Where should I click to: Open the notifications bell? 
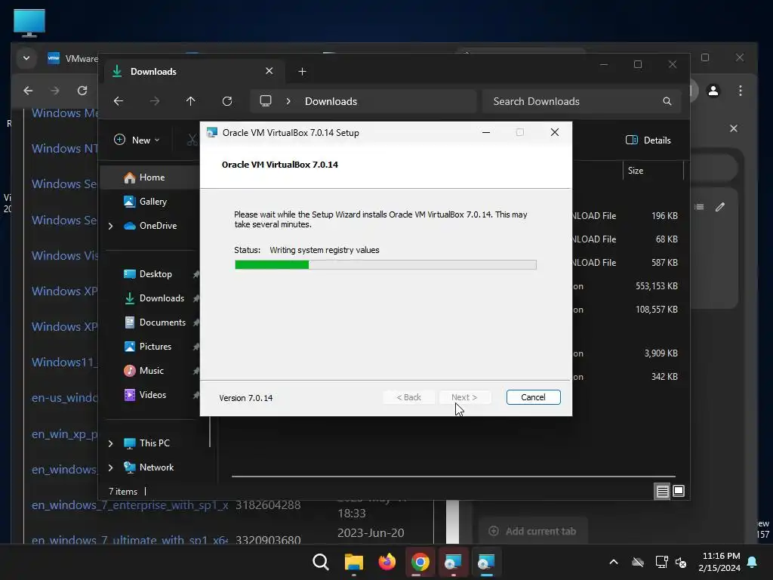click(753, 562)
